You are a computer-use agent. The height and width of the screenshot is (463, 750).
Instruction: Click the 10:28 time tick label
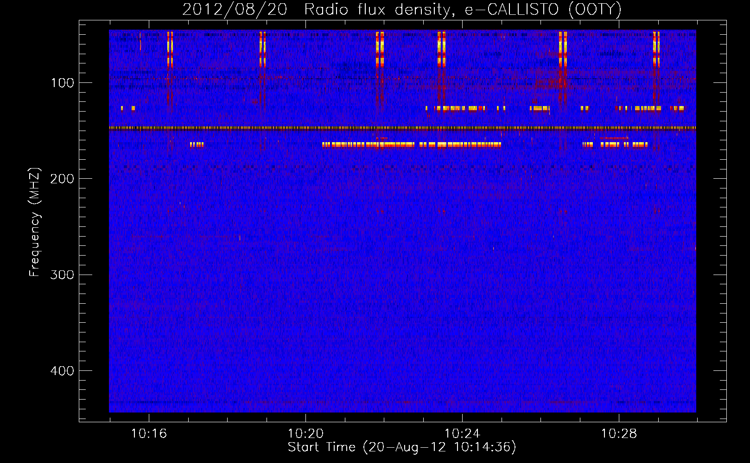[x=619, y=434]
